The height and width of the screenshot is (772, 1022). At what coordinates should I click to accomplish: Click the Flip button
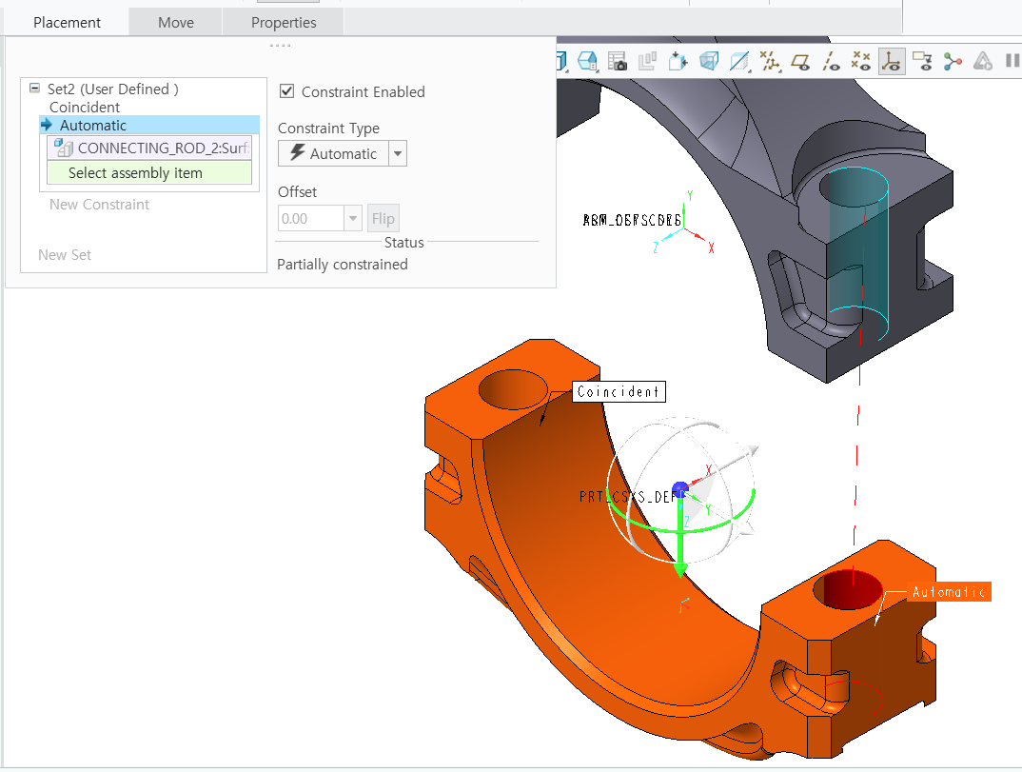(383, 218)
